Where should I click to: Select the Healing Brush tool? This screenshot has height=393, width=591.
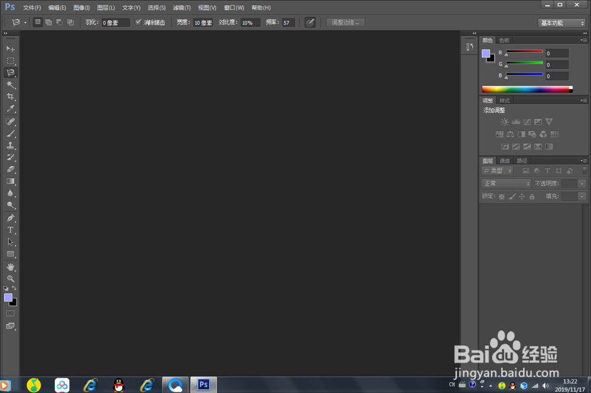tap(10, 121)
